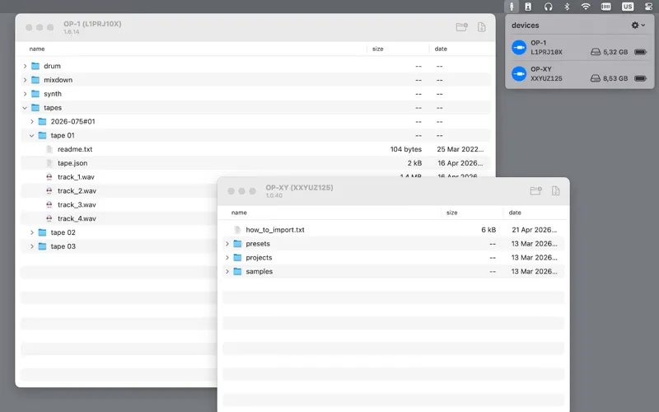Screen dimensions: 659x412
Task: Click the 8,53 GB storage value
Action: [x=615, y=78]
